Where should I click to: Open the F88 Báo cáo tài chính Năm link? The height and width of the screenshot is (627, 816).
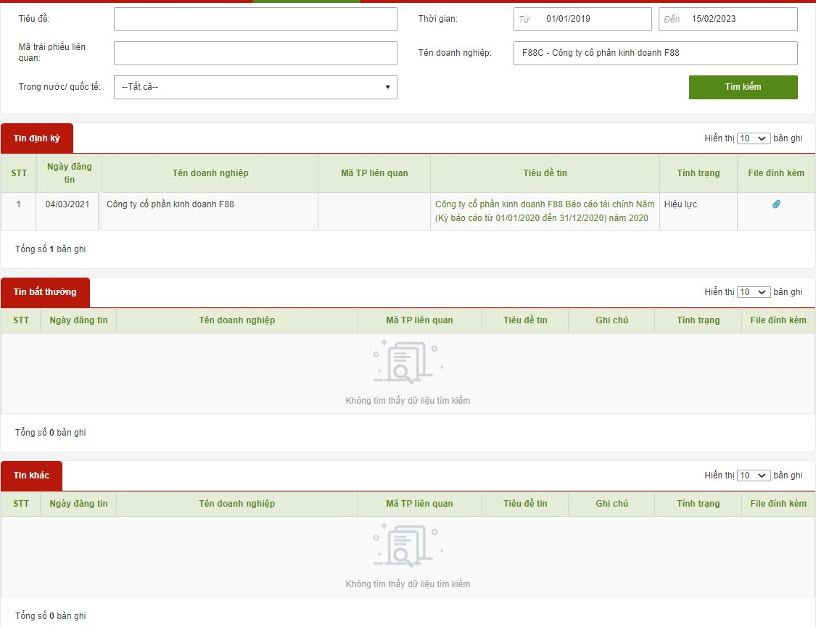click(544, 211)
